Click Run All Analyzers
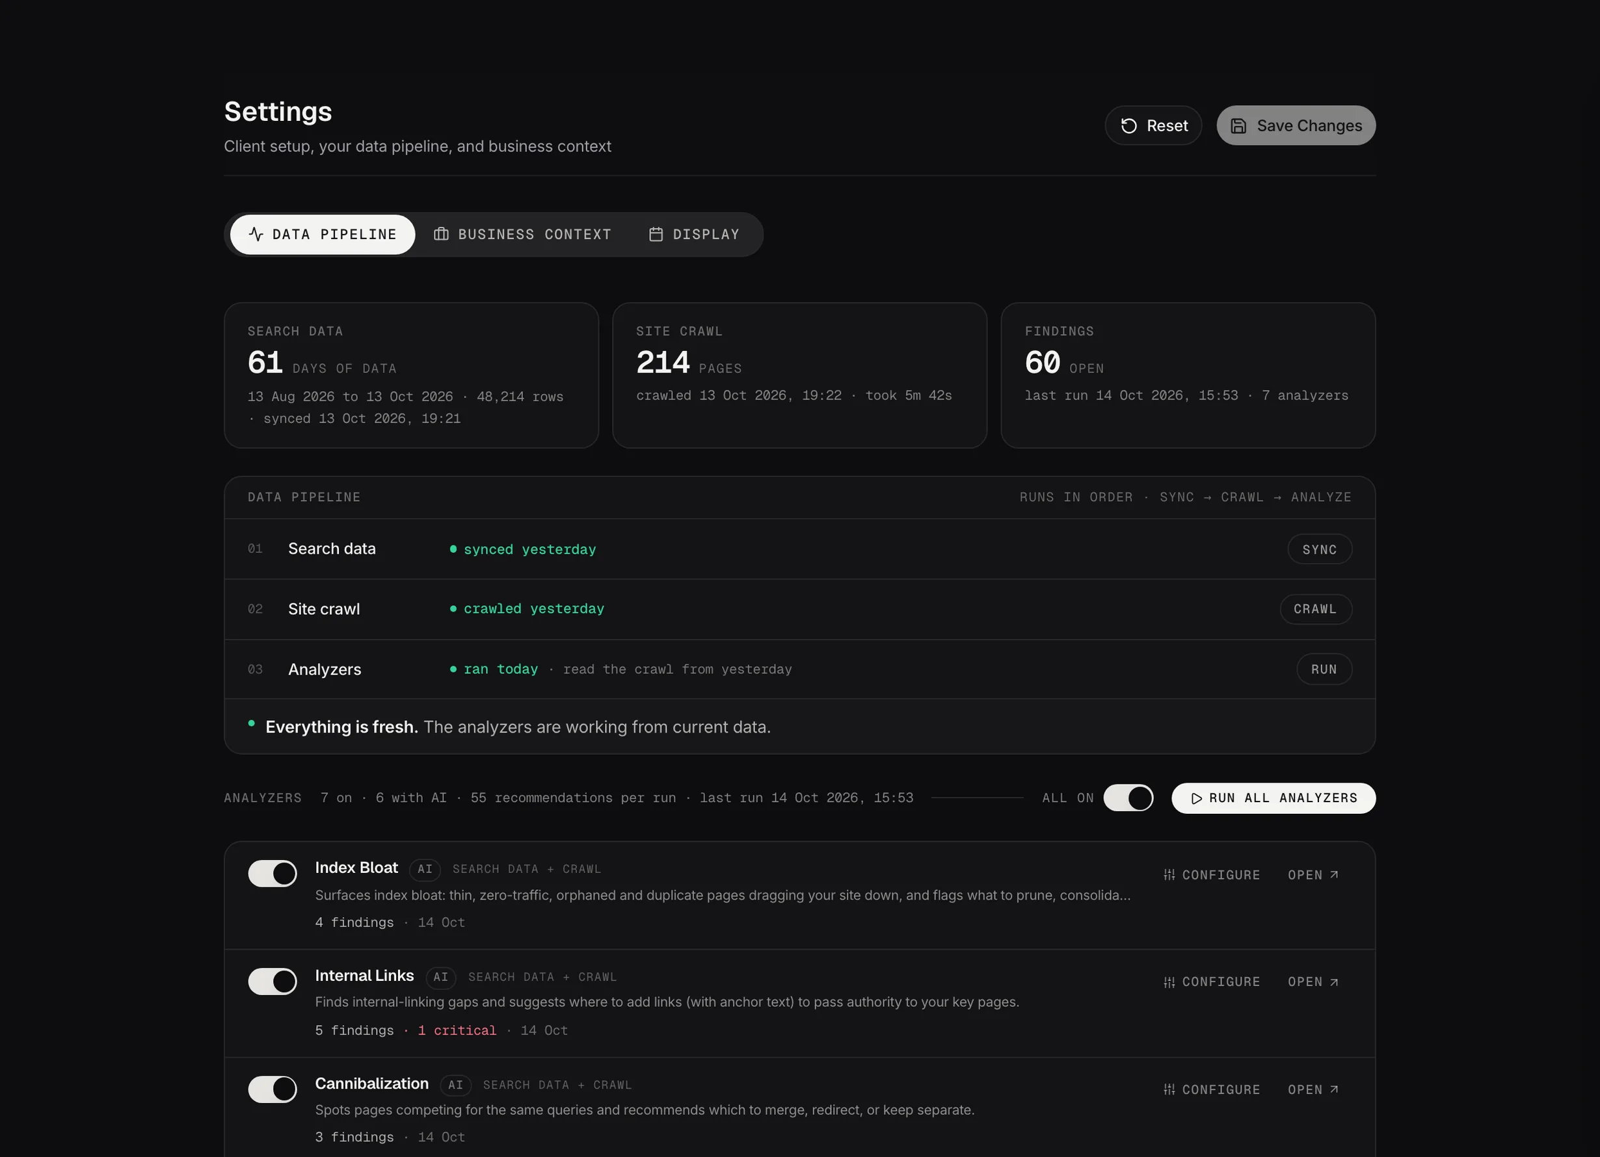Screen dimensions: 1600x1157 tap(1273, 798)
